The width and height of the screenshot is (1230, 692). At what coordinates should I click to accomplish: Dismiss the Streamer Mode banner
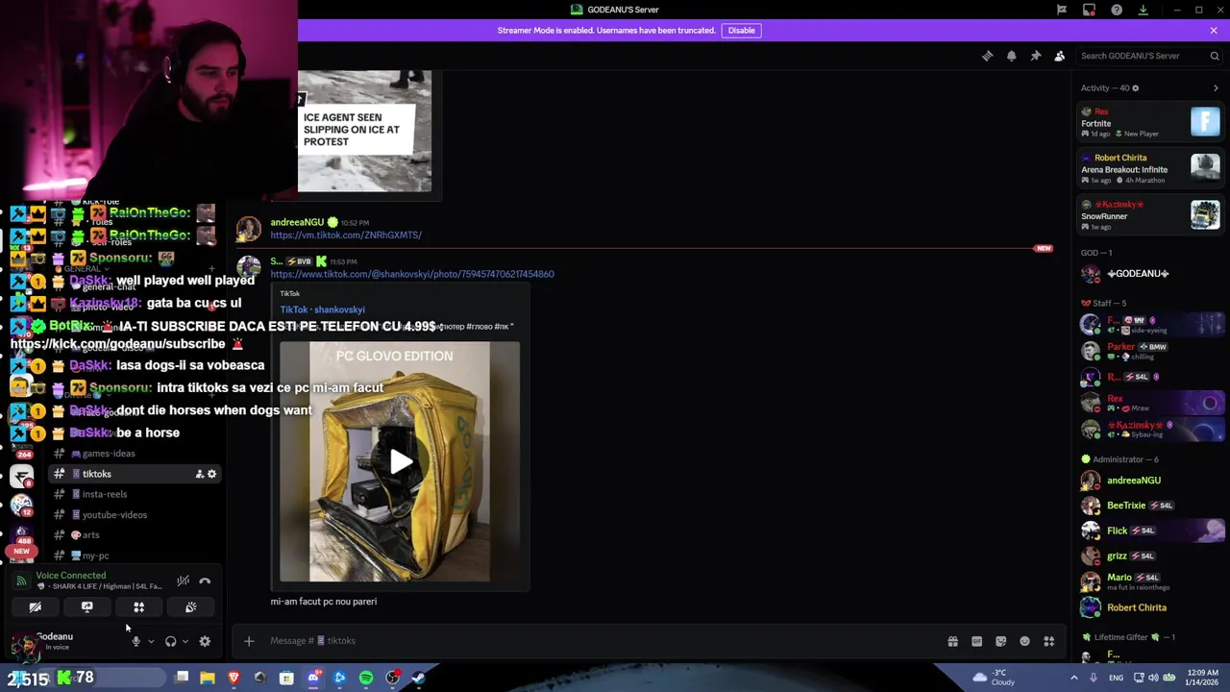click(1214, 30)
